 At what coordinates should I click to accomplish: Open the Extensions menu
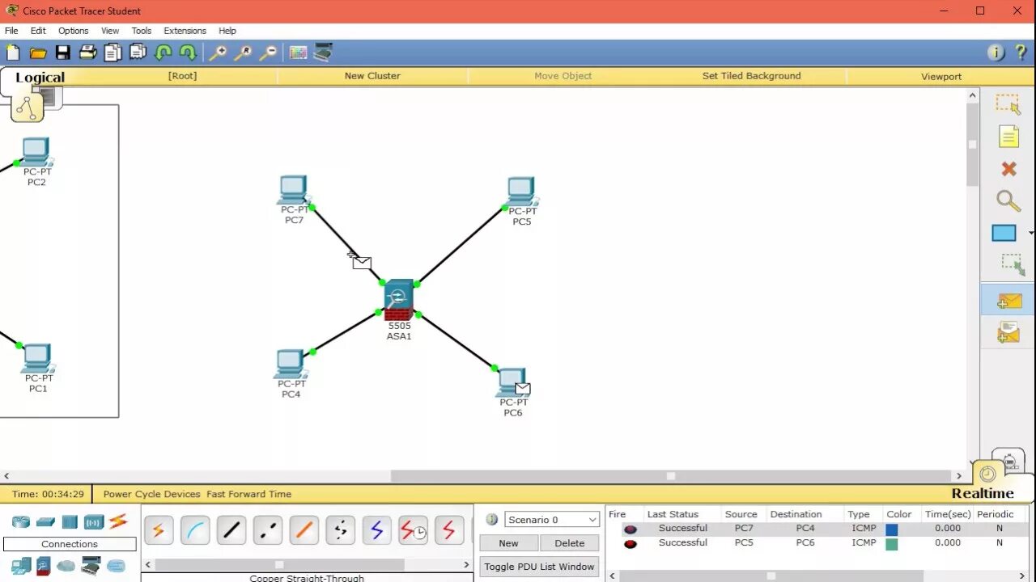tap(185, 31)
